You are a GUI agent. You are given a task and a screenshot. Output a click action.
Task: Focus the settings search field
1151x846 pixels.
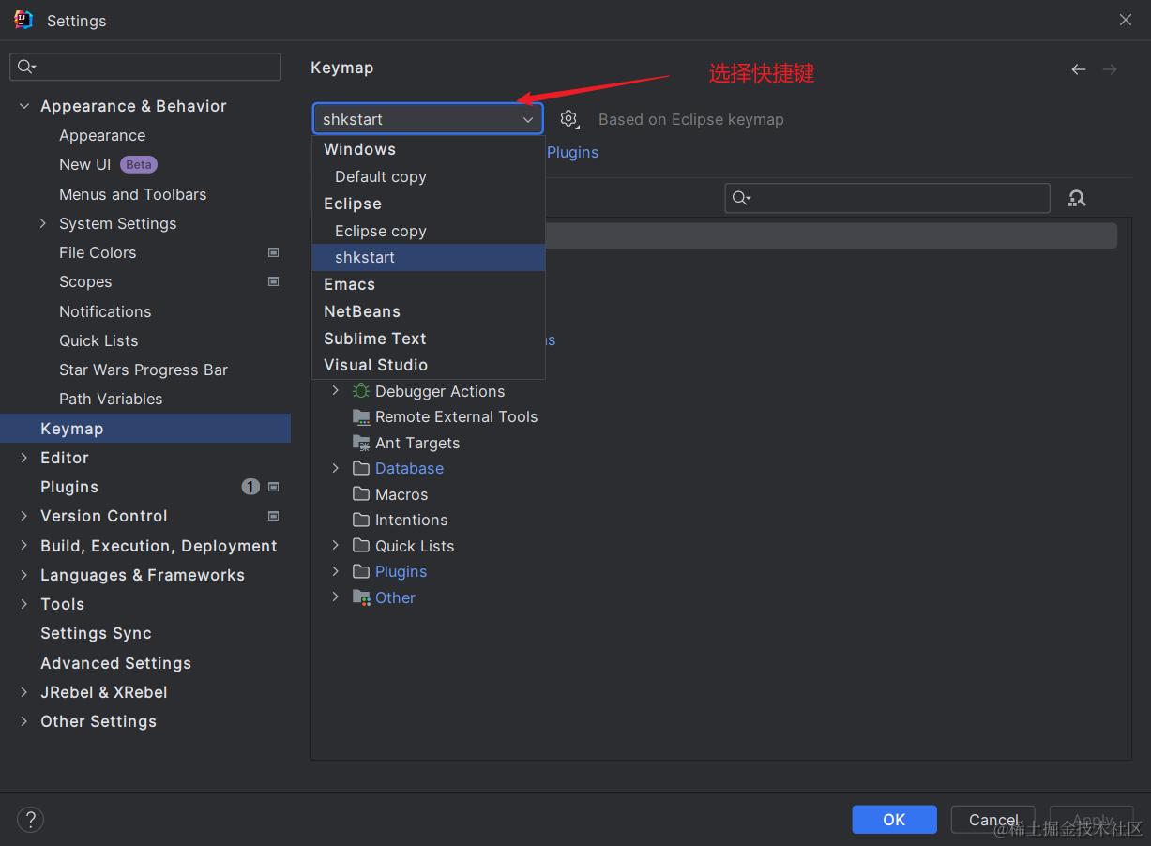click(145, 67)
